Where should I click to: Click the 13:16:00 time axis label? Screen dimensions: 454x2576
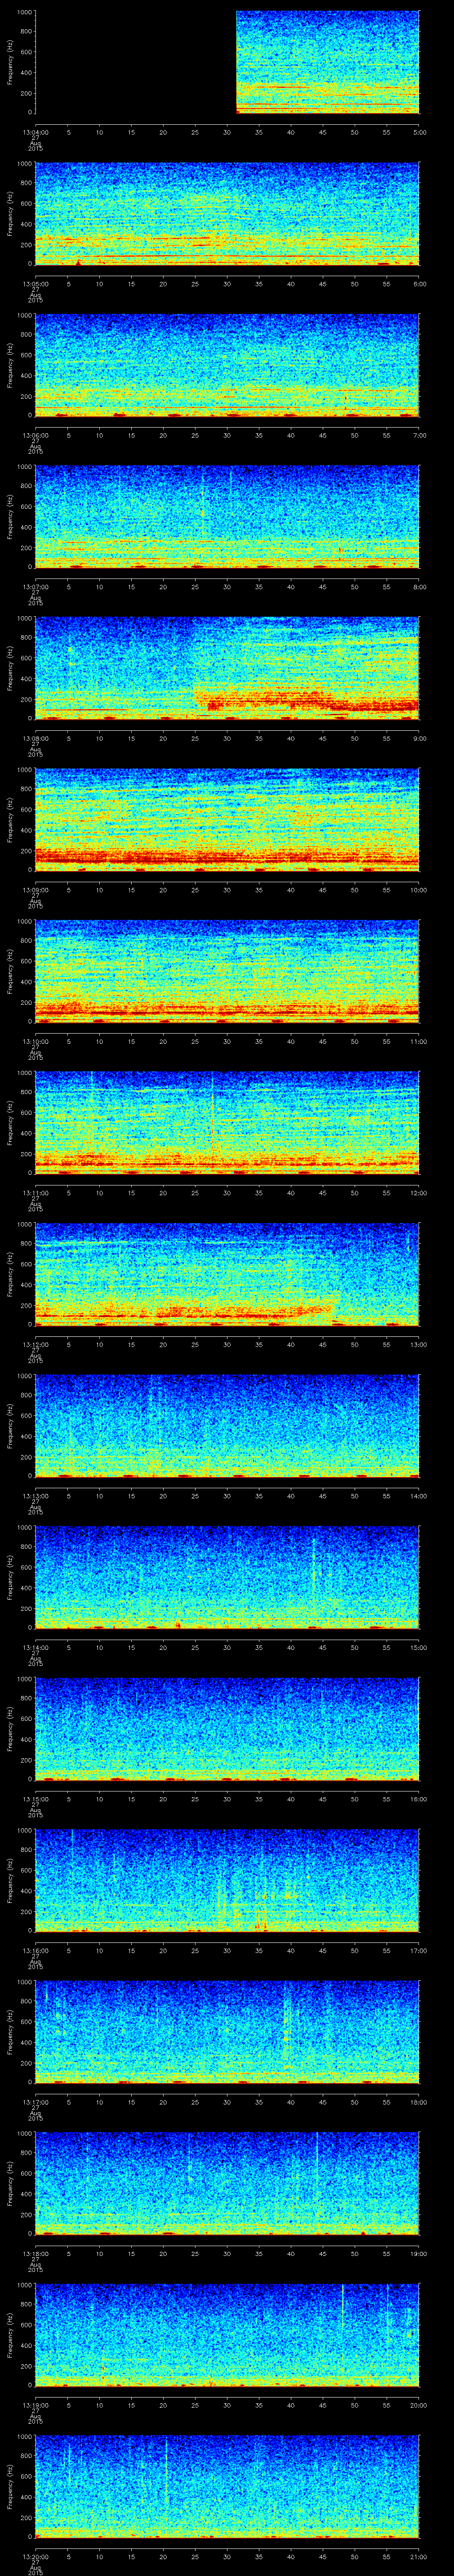(x=35, y=1951)
